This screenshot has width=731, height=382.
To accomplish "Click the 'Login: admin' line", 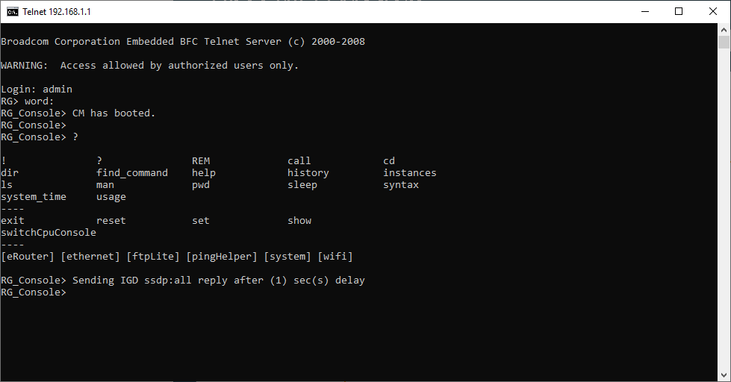I will 37,90.
